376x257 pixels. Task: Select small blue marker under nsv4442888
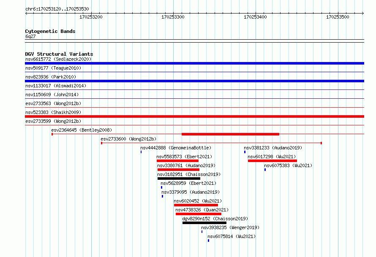pos(141,152)
